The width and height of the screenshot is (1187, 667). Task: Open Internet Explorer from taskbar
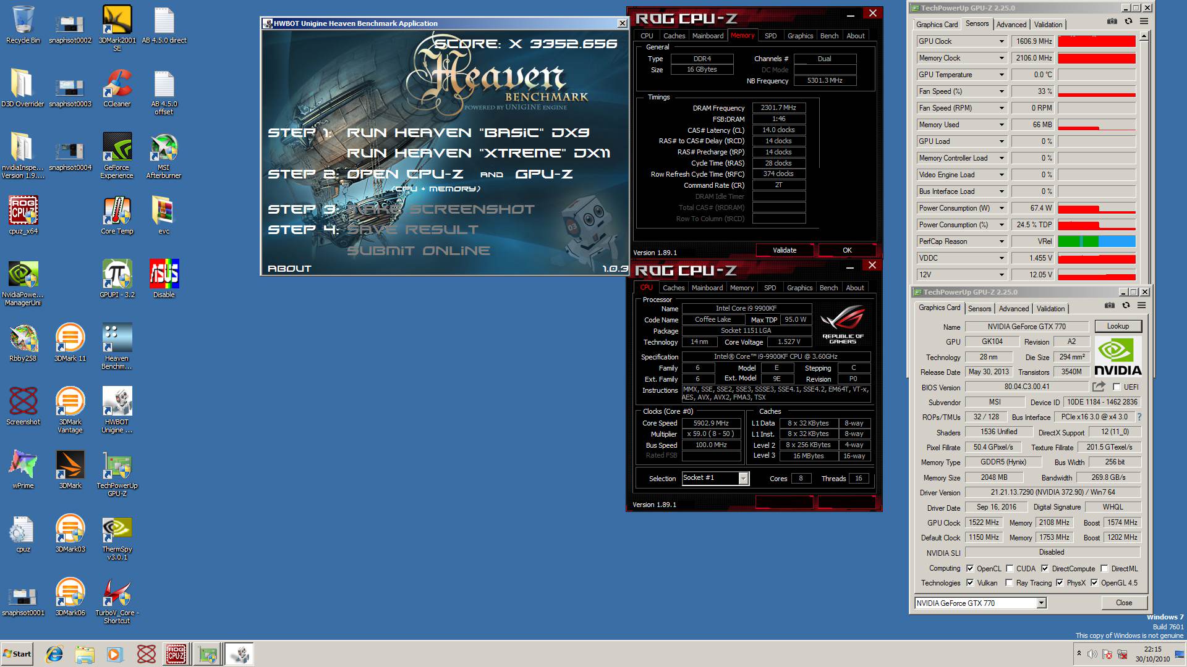(x=54, y=654)
